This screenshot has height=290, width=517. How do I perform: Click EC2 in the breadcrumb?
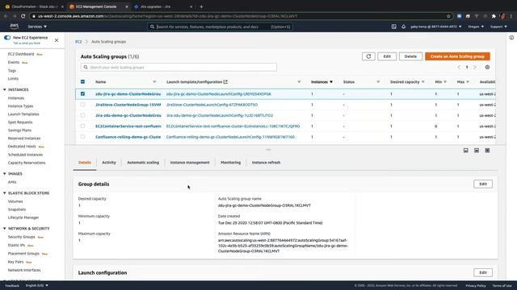[x=78, y=41]
